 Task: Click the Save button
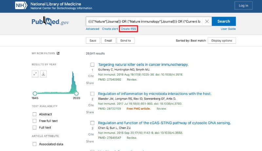coord(93,41)
